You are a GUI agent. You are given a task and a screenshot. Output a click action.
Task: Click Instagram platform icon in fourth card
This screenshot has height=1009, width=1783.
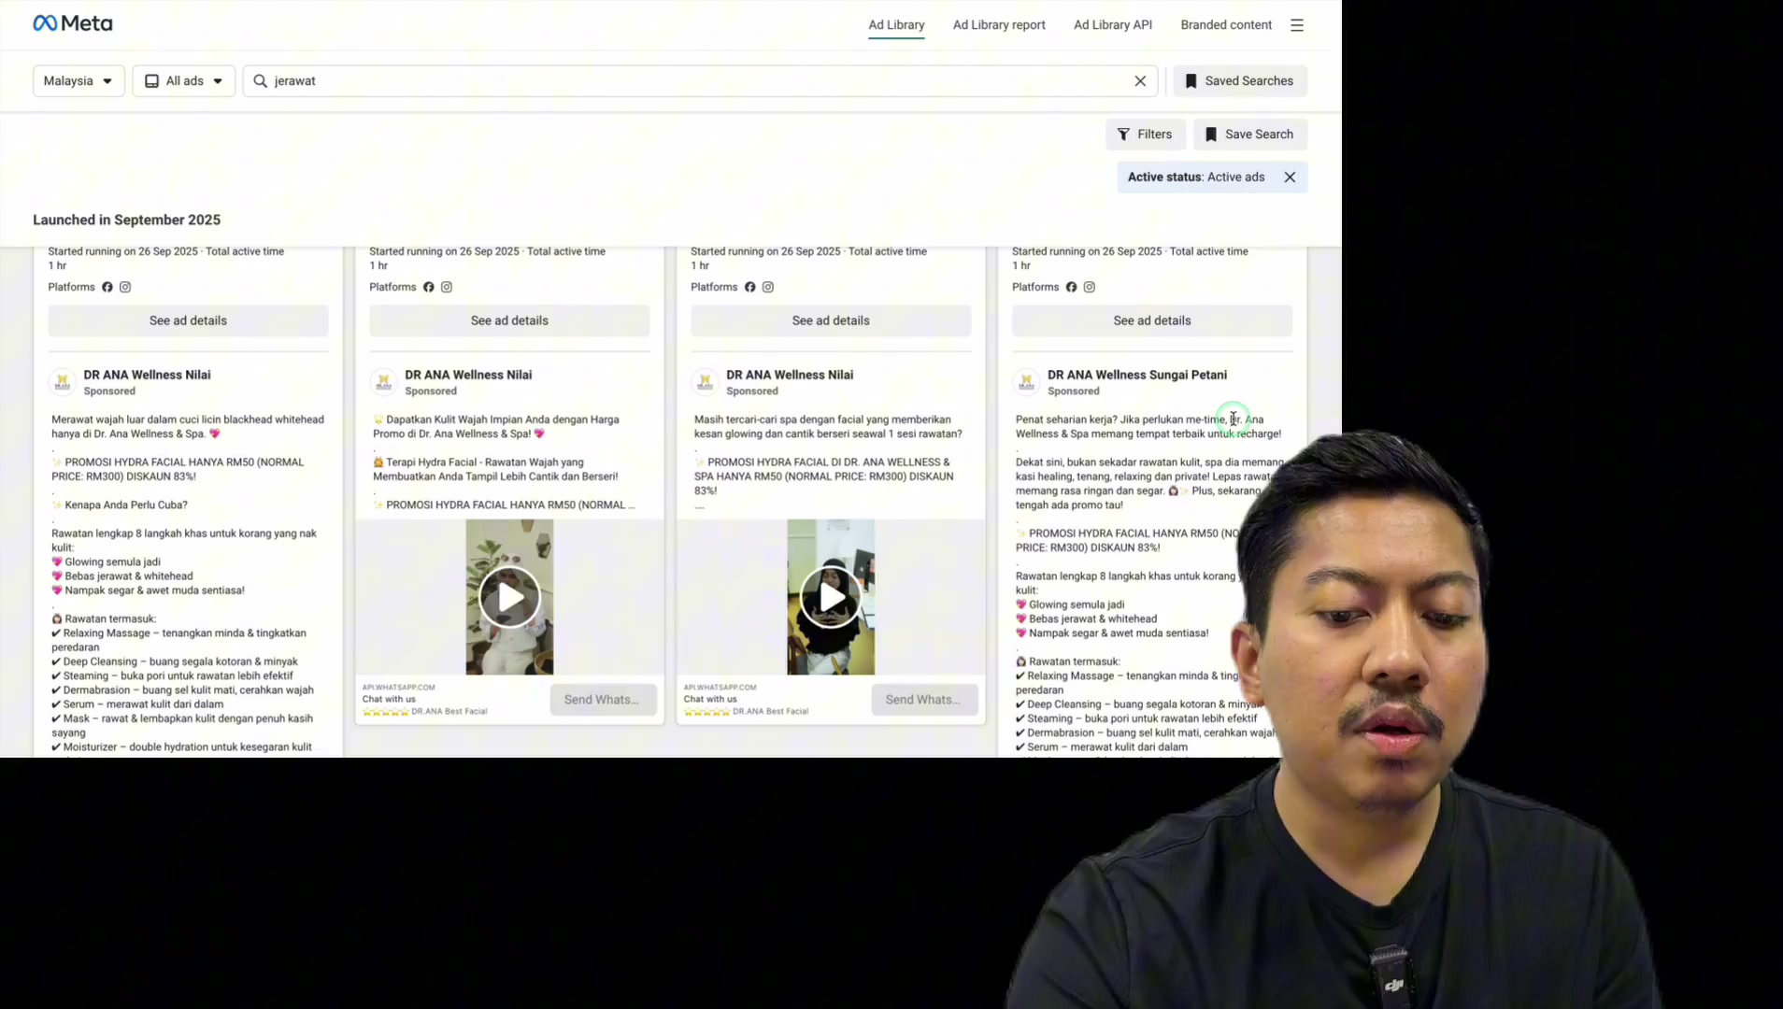pos(1090,288)
